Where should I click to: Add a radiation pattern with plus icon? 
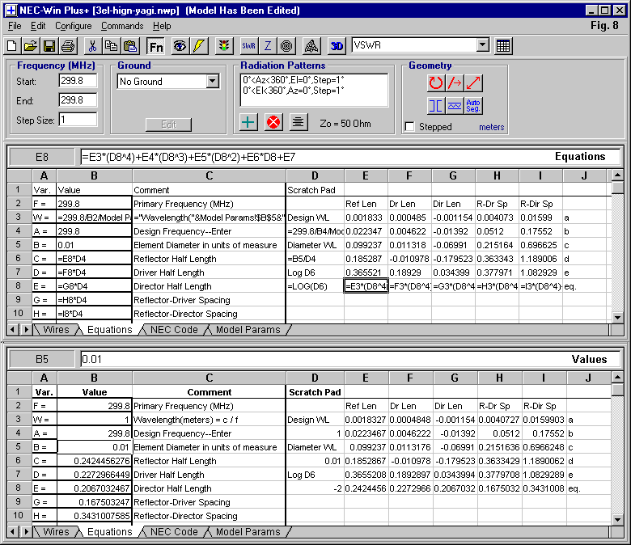[x=249, y=122]
